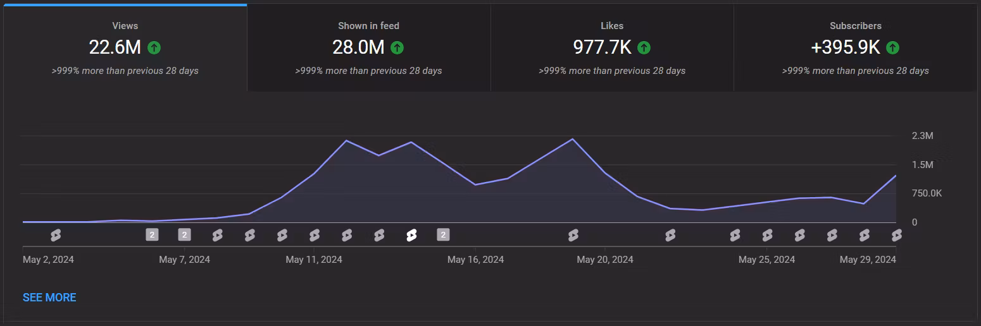Select the leftmost Shorts marker on timeline
The image size is (981, 326).
coord(56,236)
